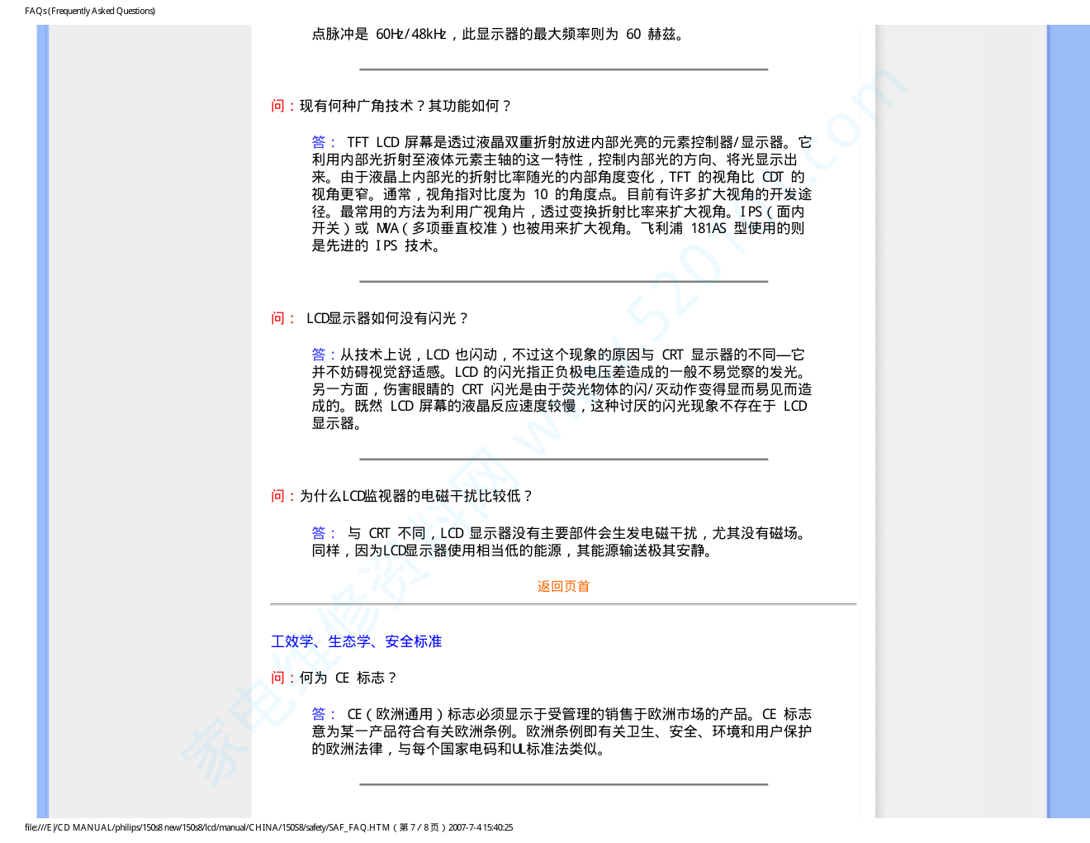The height and width of the screenshot is (843, 1090).
Task: Click the blue 答 label before CE（欧洲通用）
Action: (319, 714)
